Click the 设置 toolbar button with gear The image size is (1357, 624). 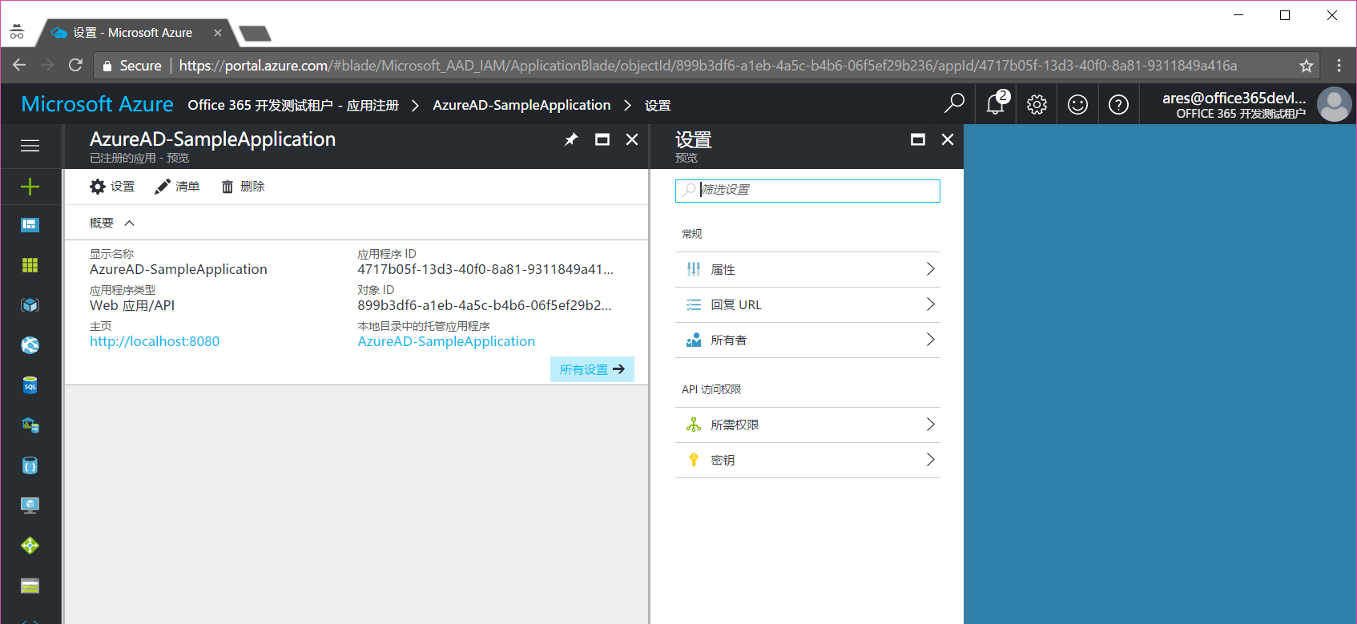click(x=112, y=187)
